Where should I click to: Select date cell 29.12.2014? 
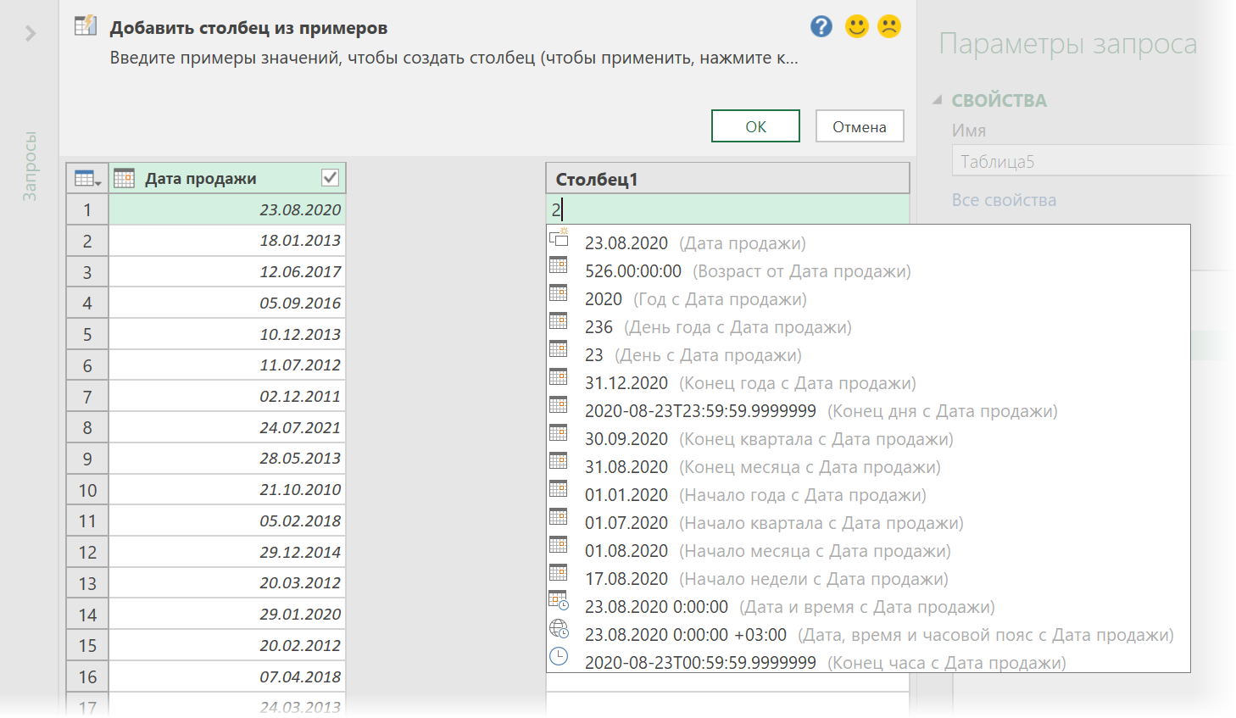[227, 552]
